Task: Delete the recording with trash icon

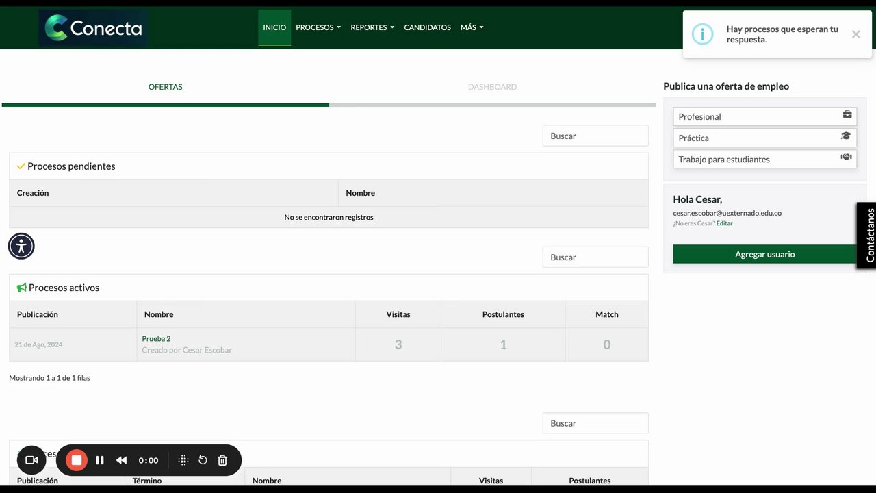Action: 222,460
